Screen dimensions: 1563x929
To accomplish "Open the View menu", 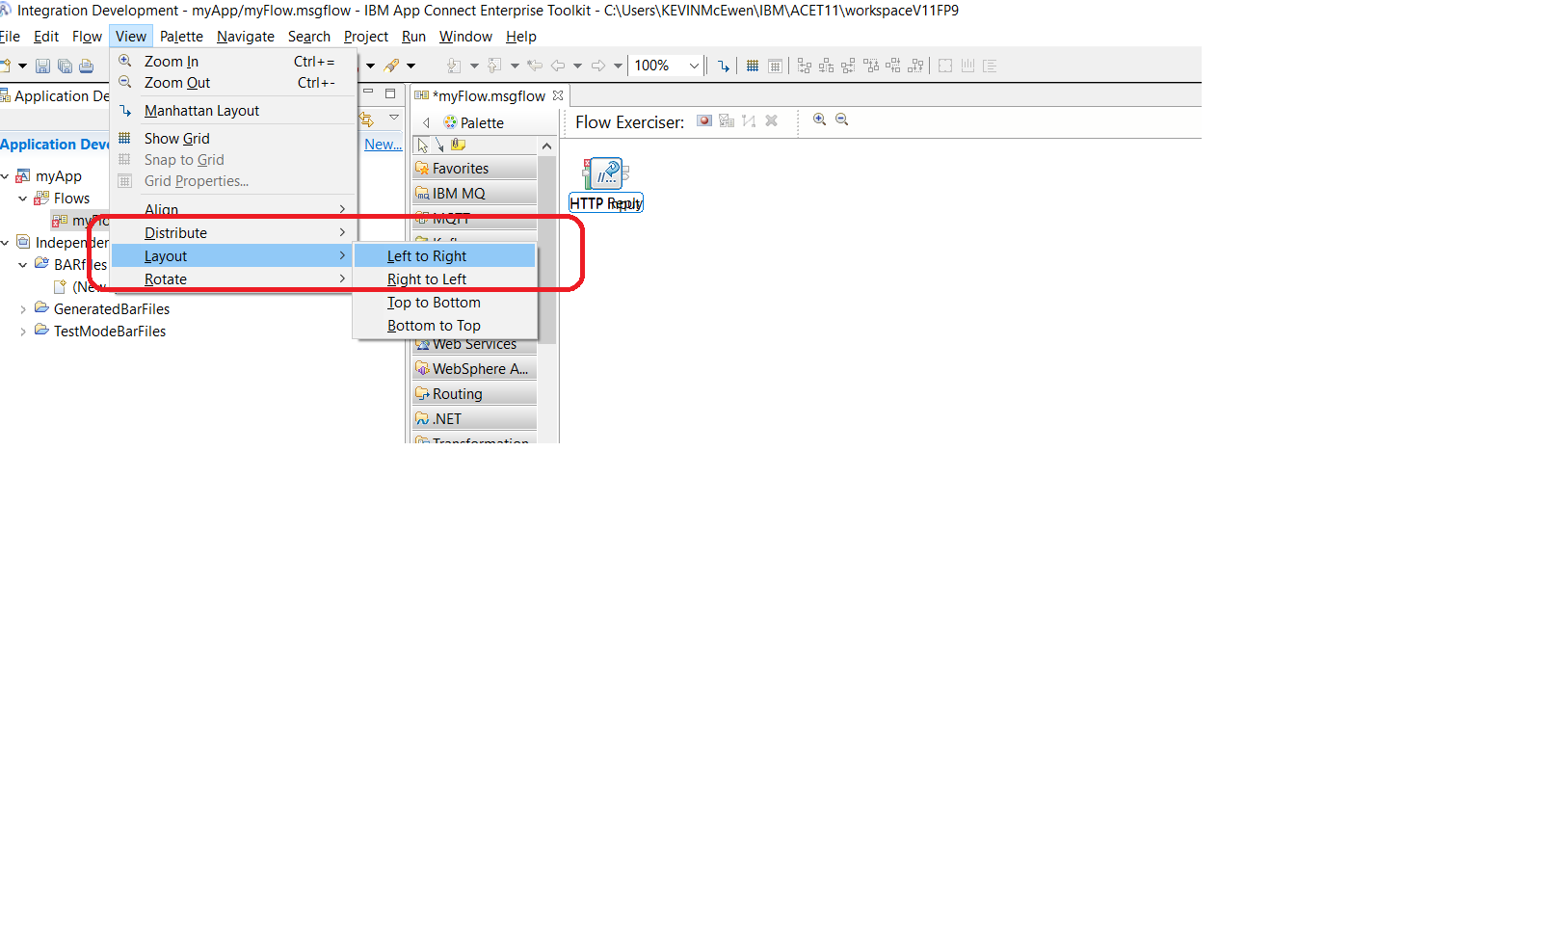I will click(x=131, y=37).
